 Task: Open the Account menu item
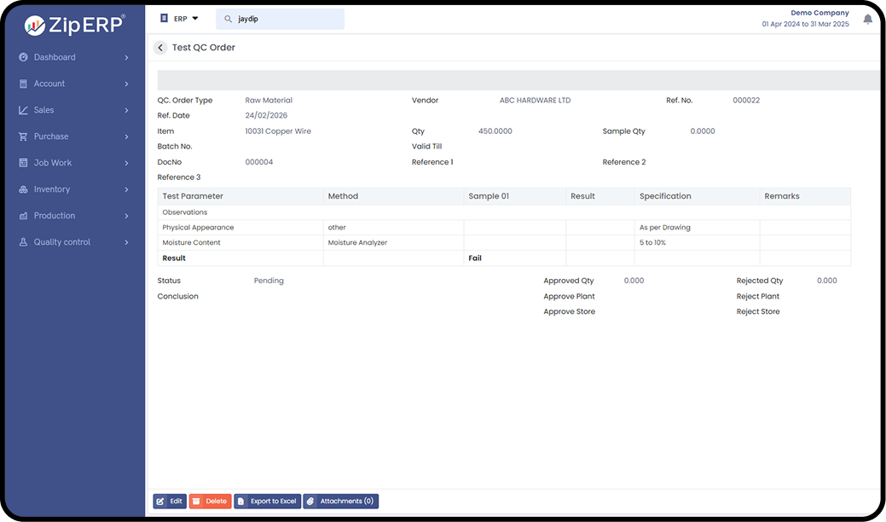coord(49,84)
